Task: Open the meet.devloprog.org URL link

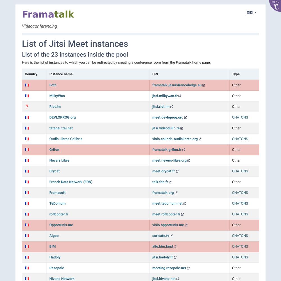Action: 168,117
